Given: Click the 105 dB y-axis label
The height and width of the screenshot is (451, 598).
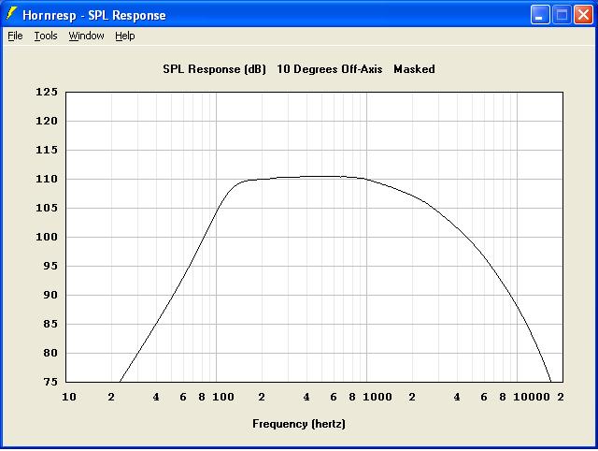Looking at the screenshot, I should [x=47, y=208].
